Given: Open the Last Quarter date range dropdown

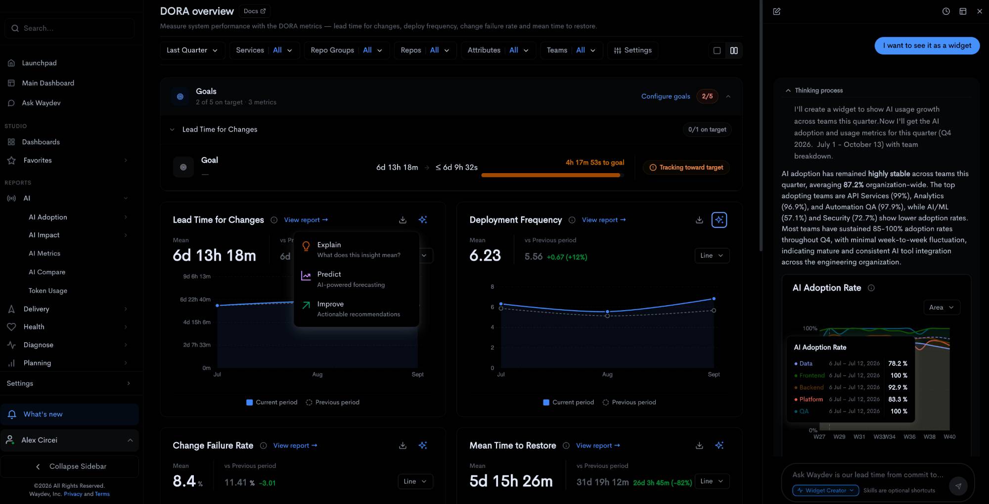Looking at the screenshot, I should pos(192,50).
